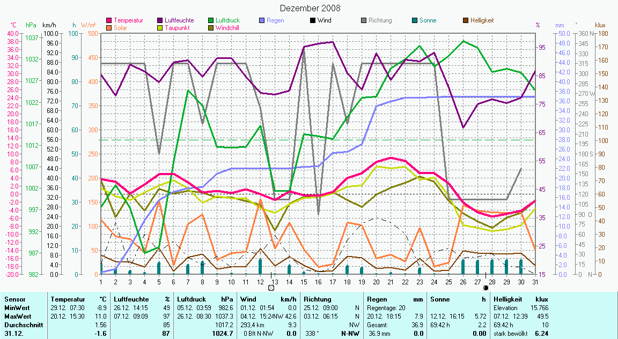The height and width of the screenshot is (339, 618).
Task: Click the purple Luftfeuchte legend swatch
Action: pos(160,21)
